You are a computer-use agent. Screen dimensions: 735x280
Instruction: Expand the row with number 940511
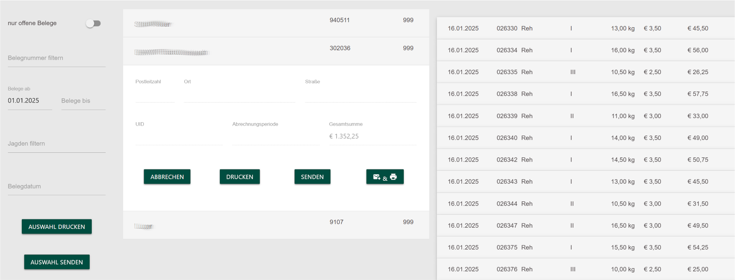click(x=276, y=23)
